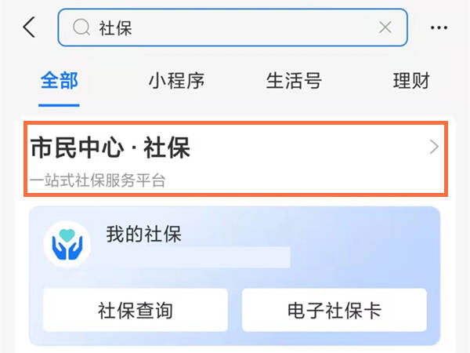Click the magnifier icon in search bar
Image resolution: width=470 pixels, height=353 pixels.
[x=81, y=27]
